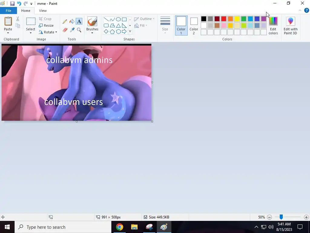Choose the Oval shape
310x233 pixels.
[x=118, y=19]
